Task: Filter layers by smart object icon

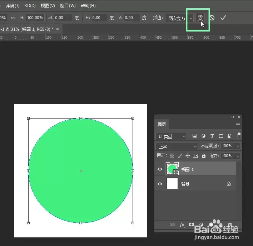Action: pos(229,136)
